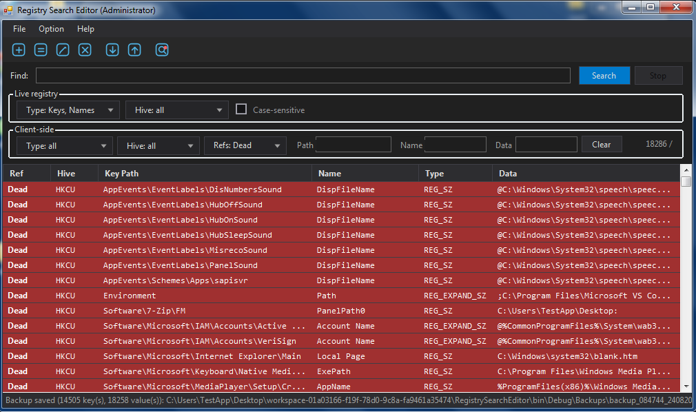The height and width of the screenshot is (412, 696).
Task: Select the PanelSound key path row
Action: [x=341, y=265]
